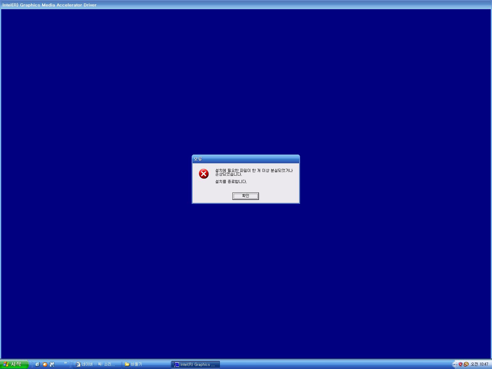Switch to the 비둘기 folder taskbar button
Viewport: 492px width, 369px height.
[x=146, y=364]
